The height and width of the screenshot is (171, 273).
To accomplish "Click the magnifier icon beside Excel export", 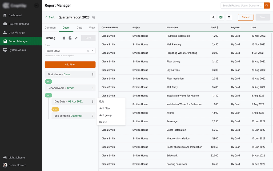I will (213, 17).
